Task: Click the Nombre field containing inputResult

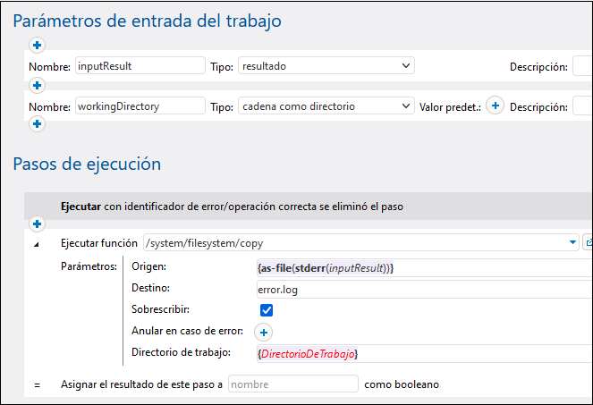Action: pyautogui.click(x=140, y=66)
